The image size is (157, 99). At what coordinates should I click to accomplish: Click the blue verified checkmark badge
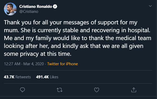click(55, 7)
